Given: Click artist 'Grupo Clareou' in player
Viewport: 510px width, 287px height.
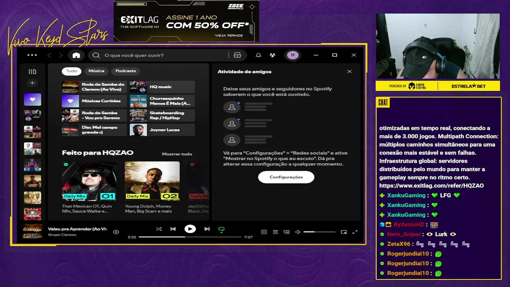Looking at the screenshot, I should point(62,235).
